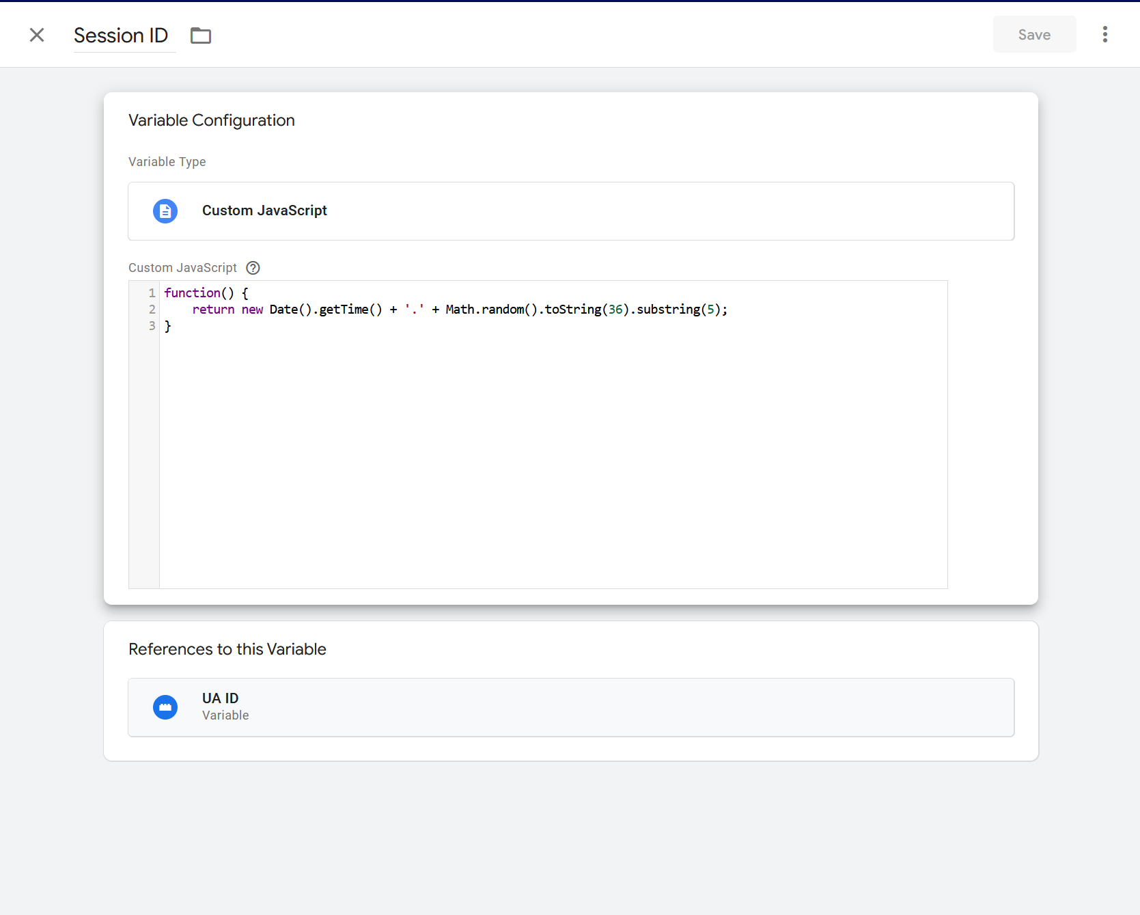The image size is (1140, 915).
Task: Click the References to this Variable heading
Action: click(x=227, y=649)
